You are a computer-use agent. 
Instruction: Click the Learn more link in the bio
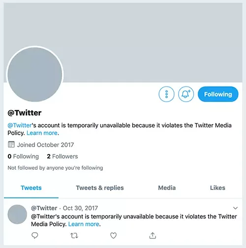tap(42, 133)
